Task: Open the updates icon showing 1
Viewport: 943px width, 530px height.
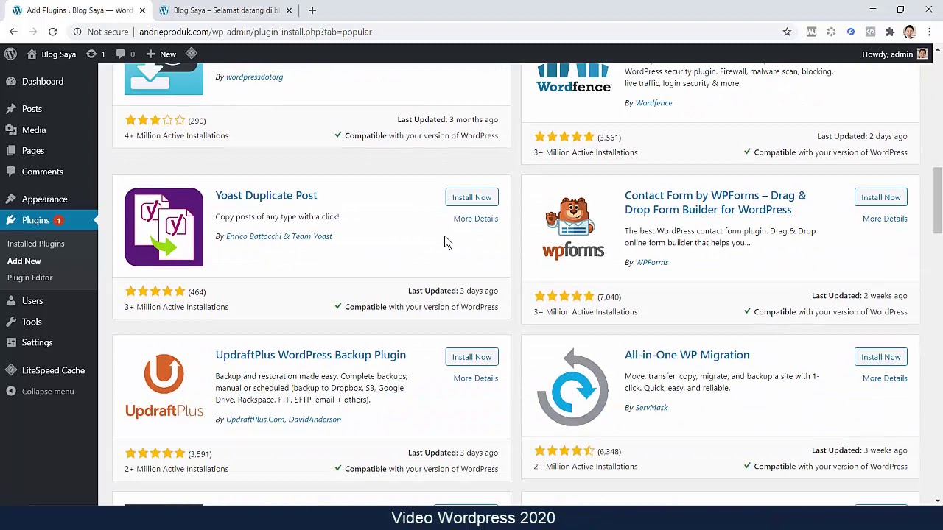Action: (96, 54)
